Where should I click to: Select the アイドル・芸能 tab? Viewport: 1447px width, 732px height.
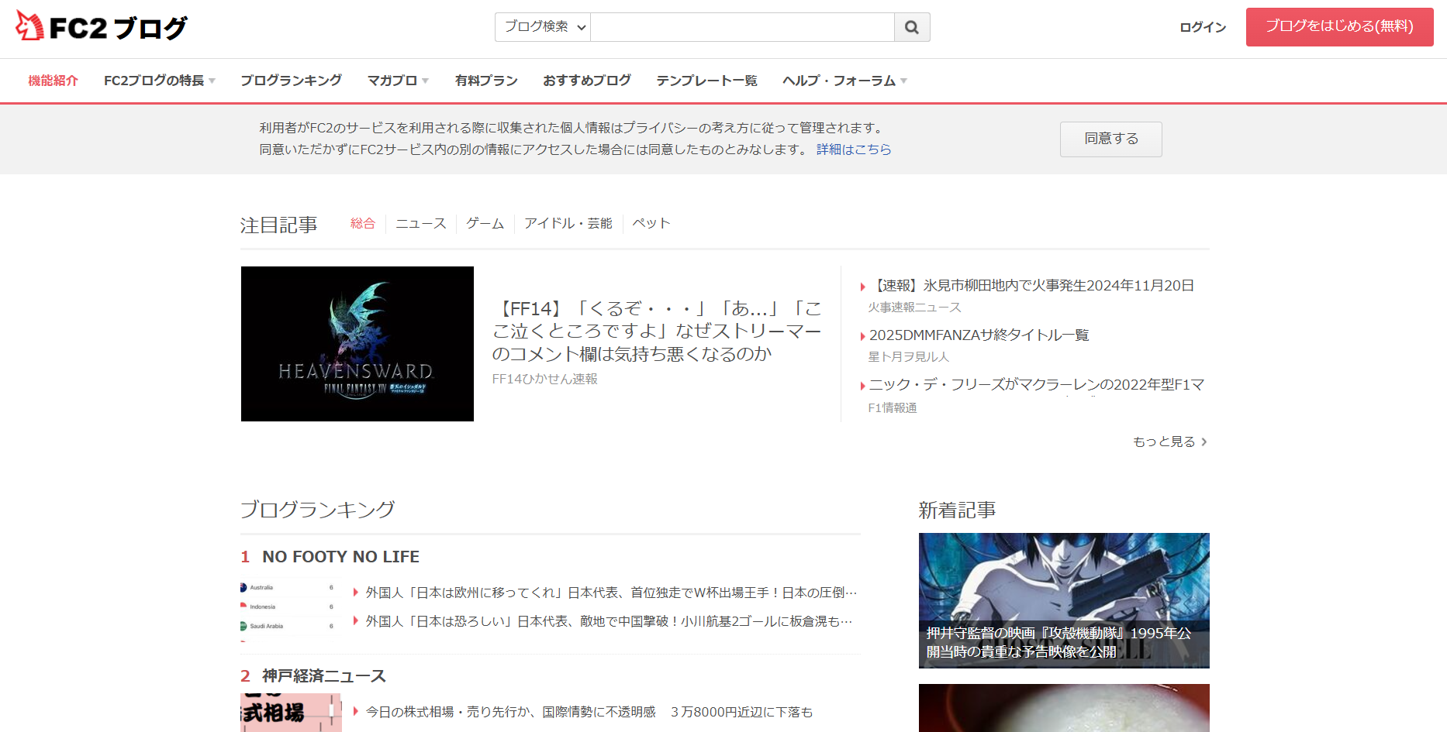pyautogui.click(x=568, y=223)
